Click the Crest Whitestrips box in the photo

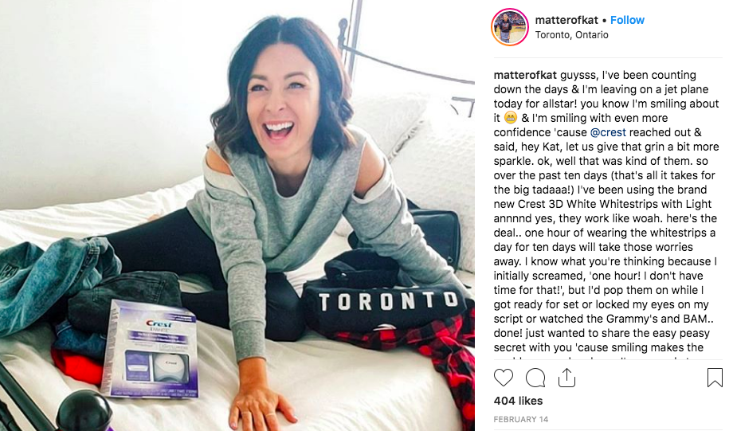point(150,349)
